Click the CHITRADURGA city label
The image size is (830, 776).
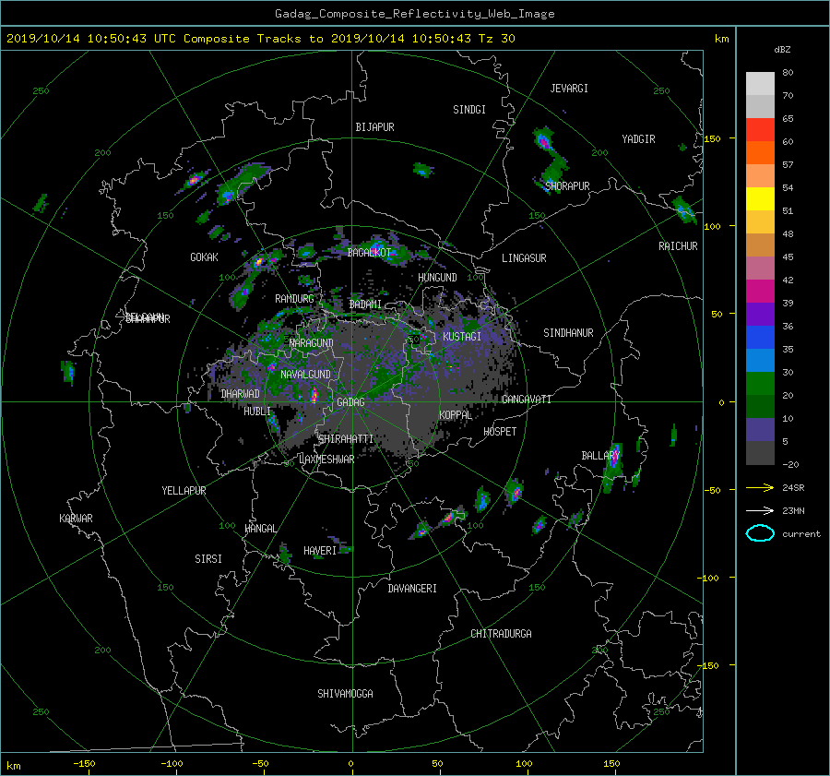502,634
